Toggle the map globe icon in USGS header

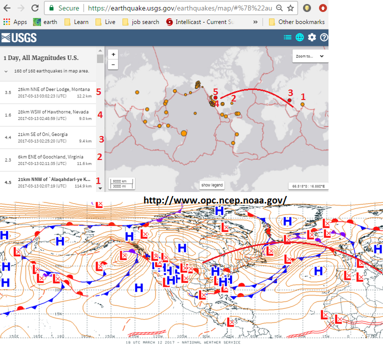[x=299, y=37]
